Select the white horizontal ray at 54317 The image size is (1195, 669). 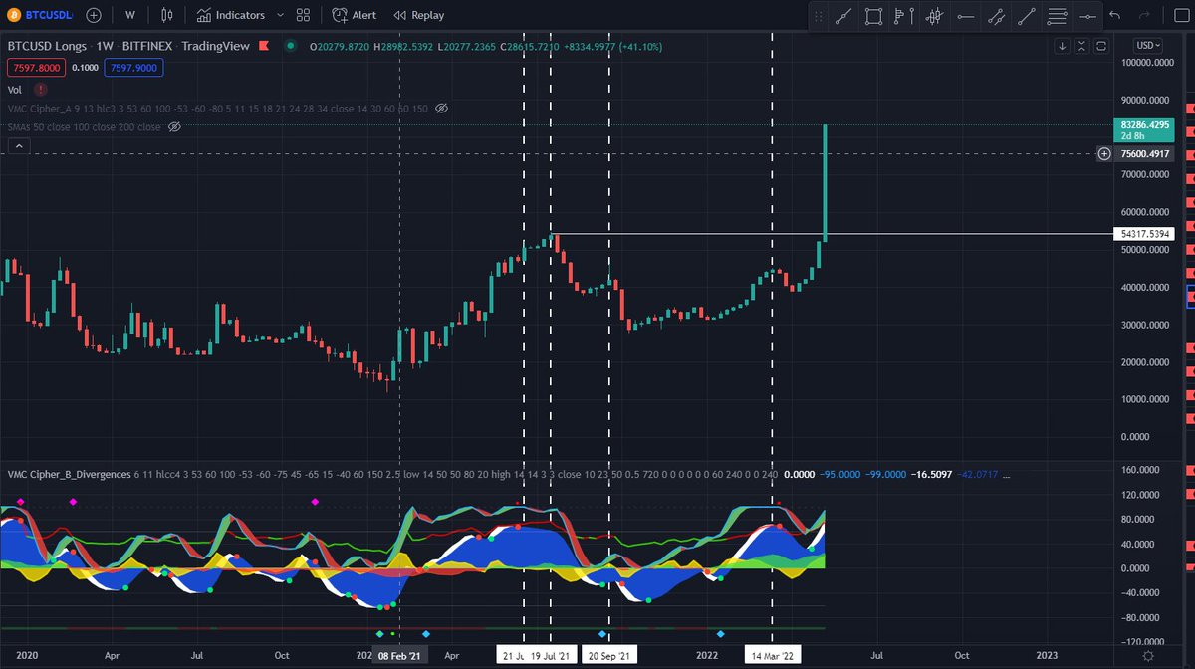point(833,234)
